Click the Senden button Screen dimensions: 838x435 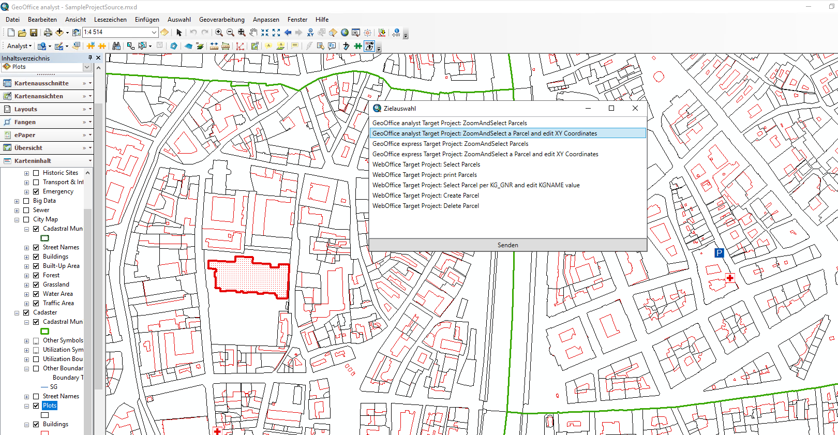507,245
